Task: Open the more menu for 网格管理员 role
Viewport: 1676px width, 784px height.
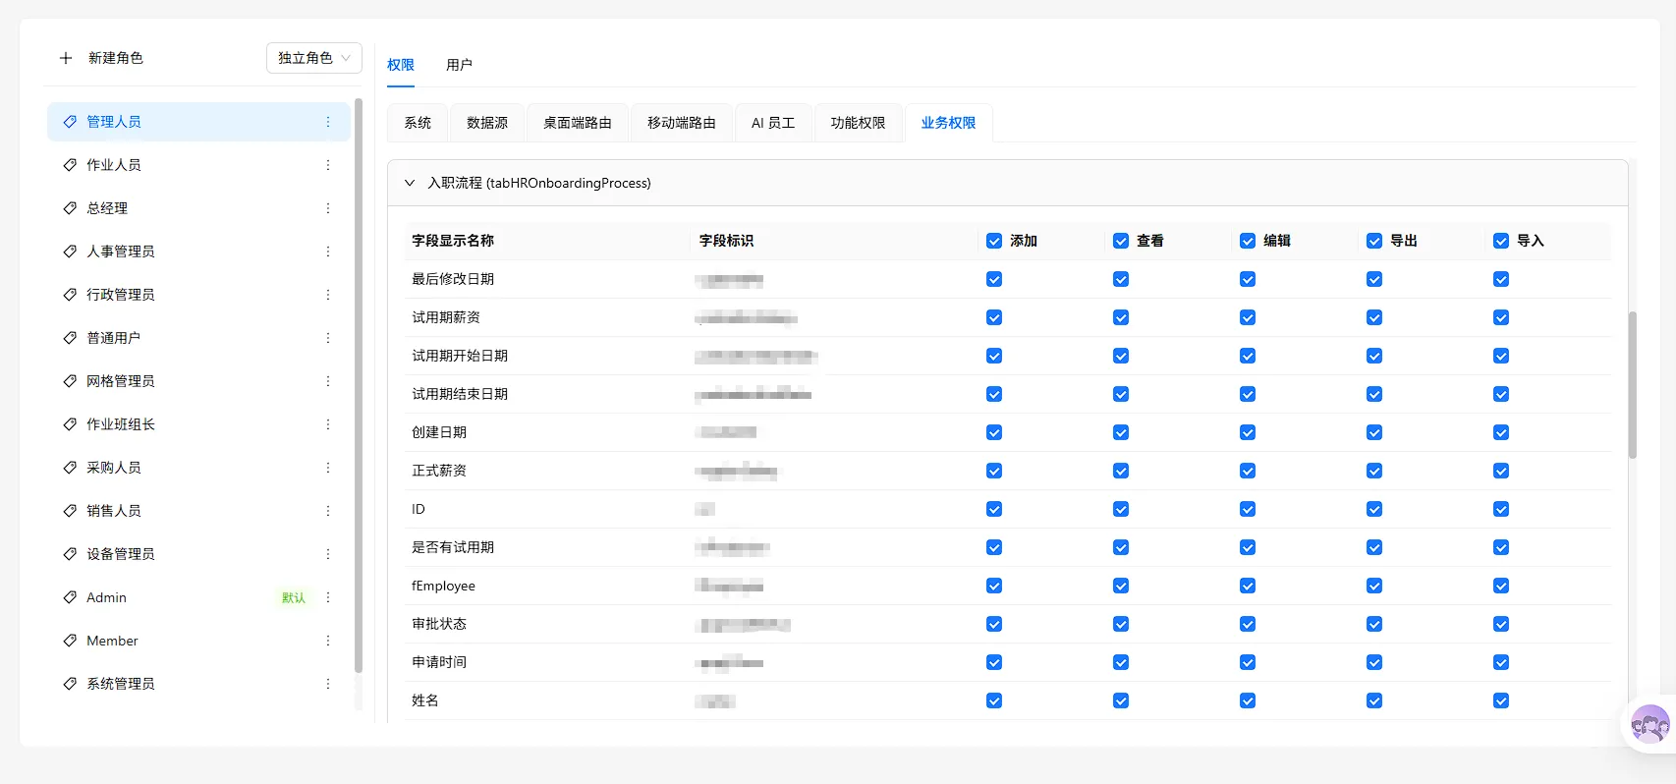Action: (328, 381)
